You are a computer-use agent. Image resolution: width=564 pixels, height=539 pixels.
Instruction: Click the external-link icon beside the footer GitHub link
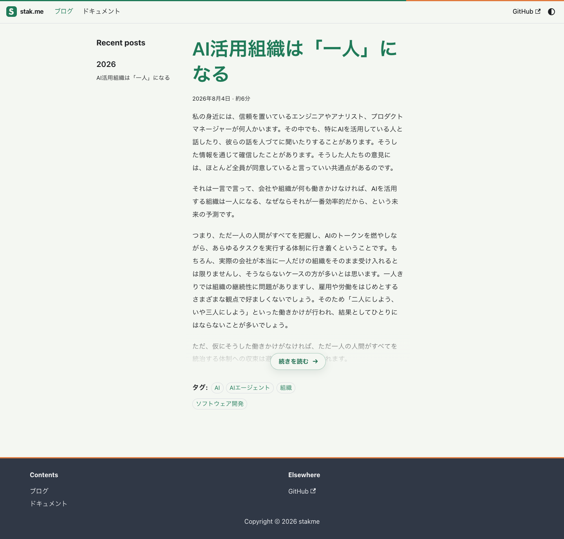(x=313, y=491)
